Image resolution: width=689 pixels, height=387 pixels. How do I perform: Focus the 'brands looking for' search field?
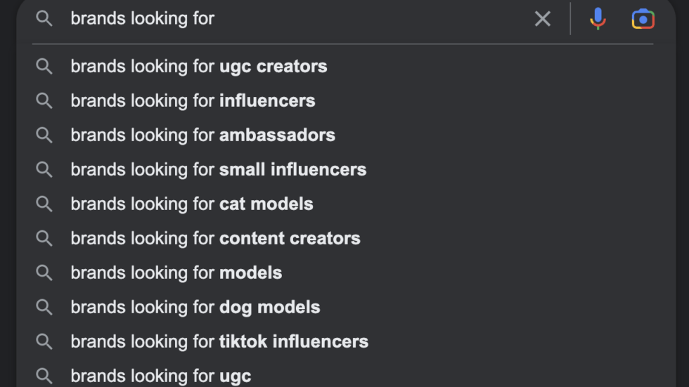coord(299,19)
